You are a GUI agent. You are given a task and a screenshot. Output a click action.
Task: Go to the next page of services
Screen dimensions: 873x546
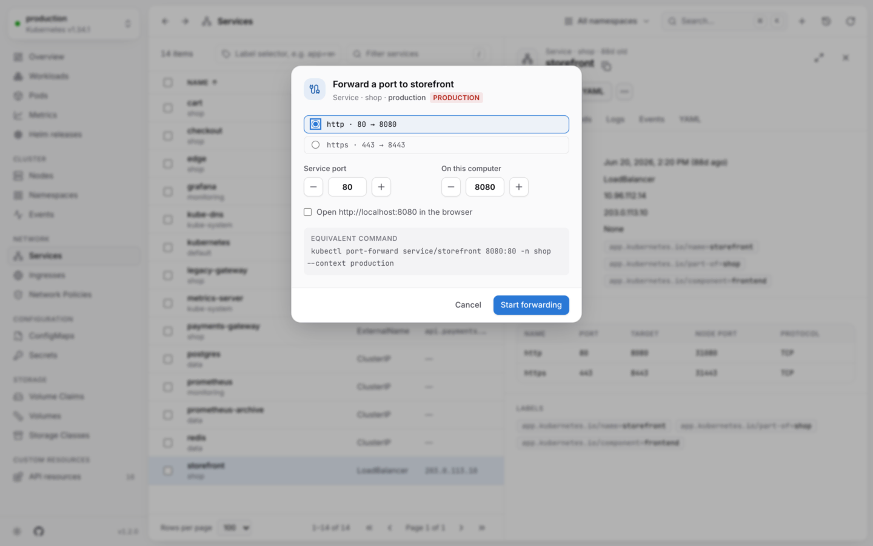click(x=461, y=528)
